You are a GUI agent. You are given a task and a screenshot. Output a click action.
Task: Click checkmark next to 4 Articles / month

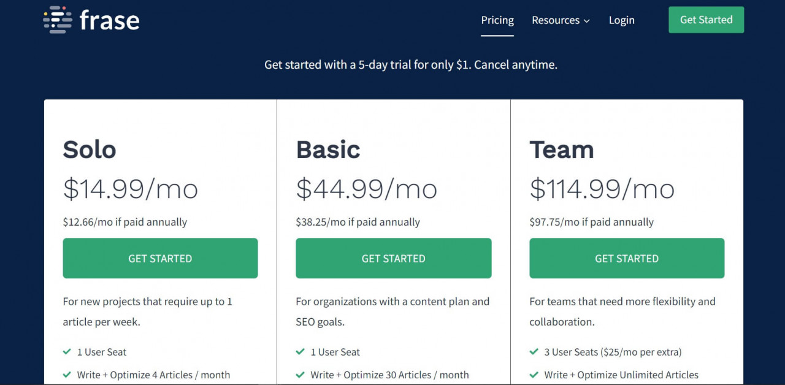[x=67, y=375]
